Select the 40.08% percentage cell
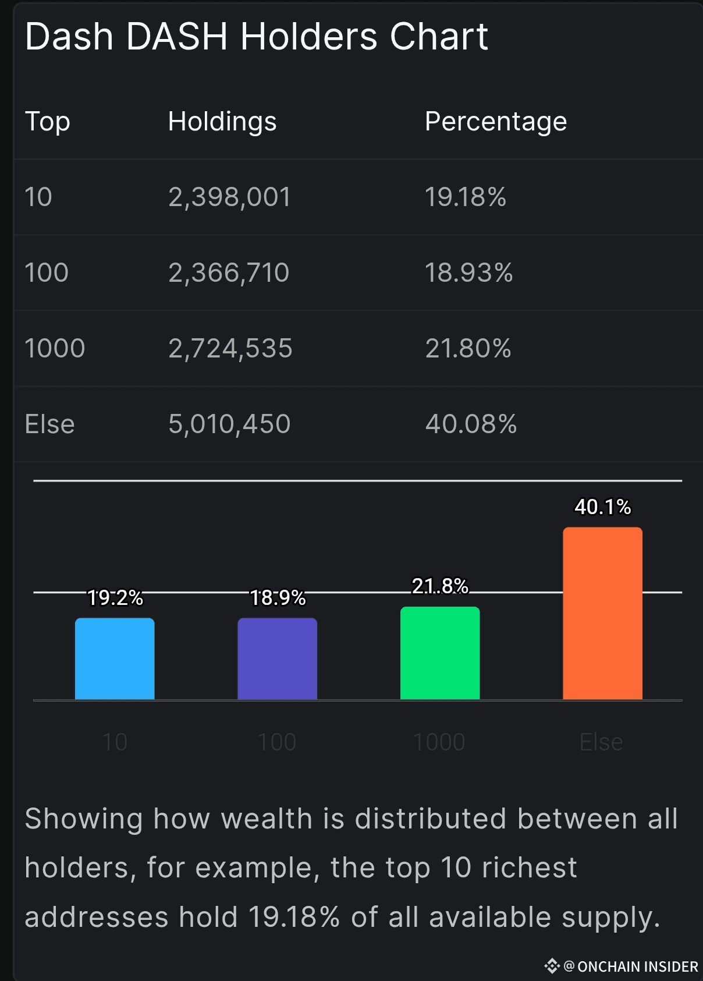The width and height of the screenshot is (703, 981). click(x=471, y=424)
